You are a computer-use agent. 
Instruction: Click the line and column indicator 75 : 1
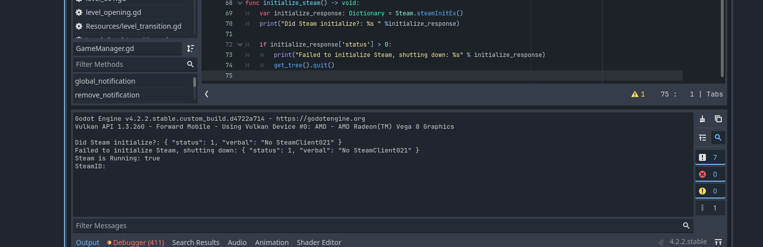(x=677, y=94)
